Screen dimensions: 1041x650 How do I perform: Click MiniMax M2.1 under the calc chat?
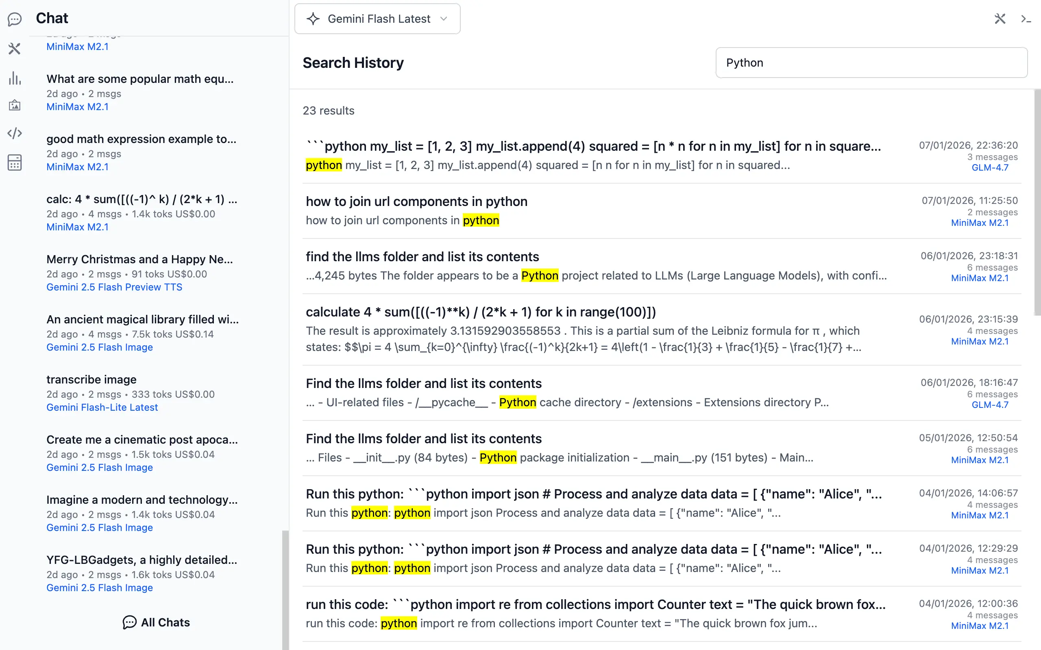coord(77,227)
